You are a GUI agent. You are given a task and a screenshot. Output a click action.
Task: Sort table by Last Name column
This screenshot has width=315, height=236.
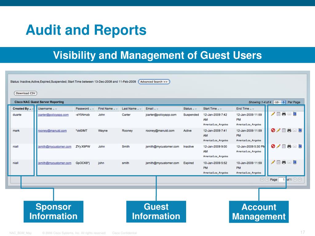coord(129,108)
